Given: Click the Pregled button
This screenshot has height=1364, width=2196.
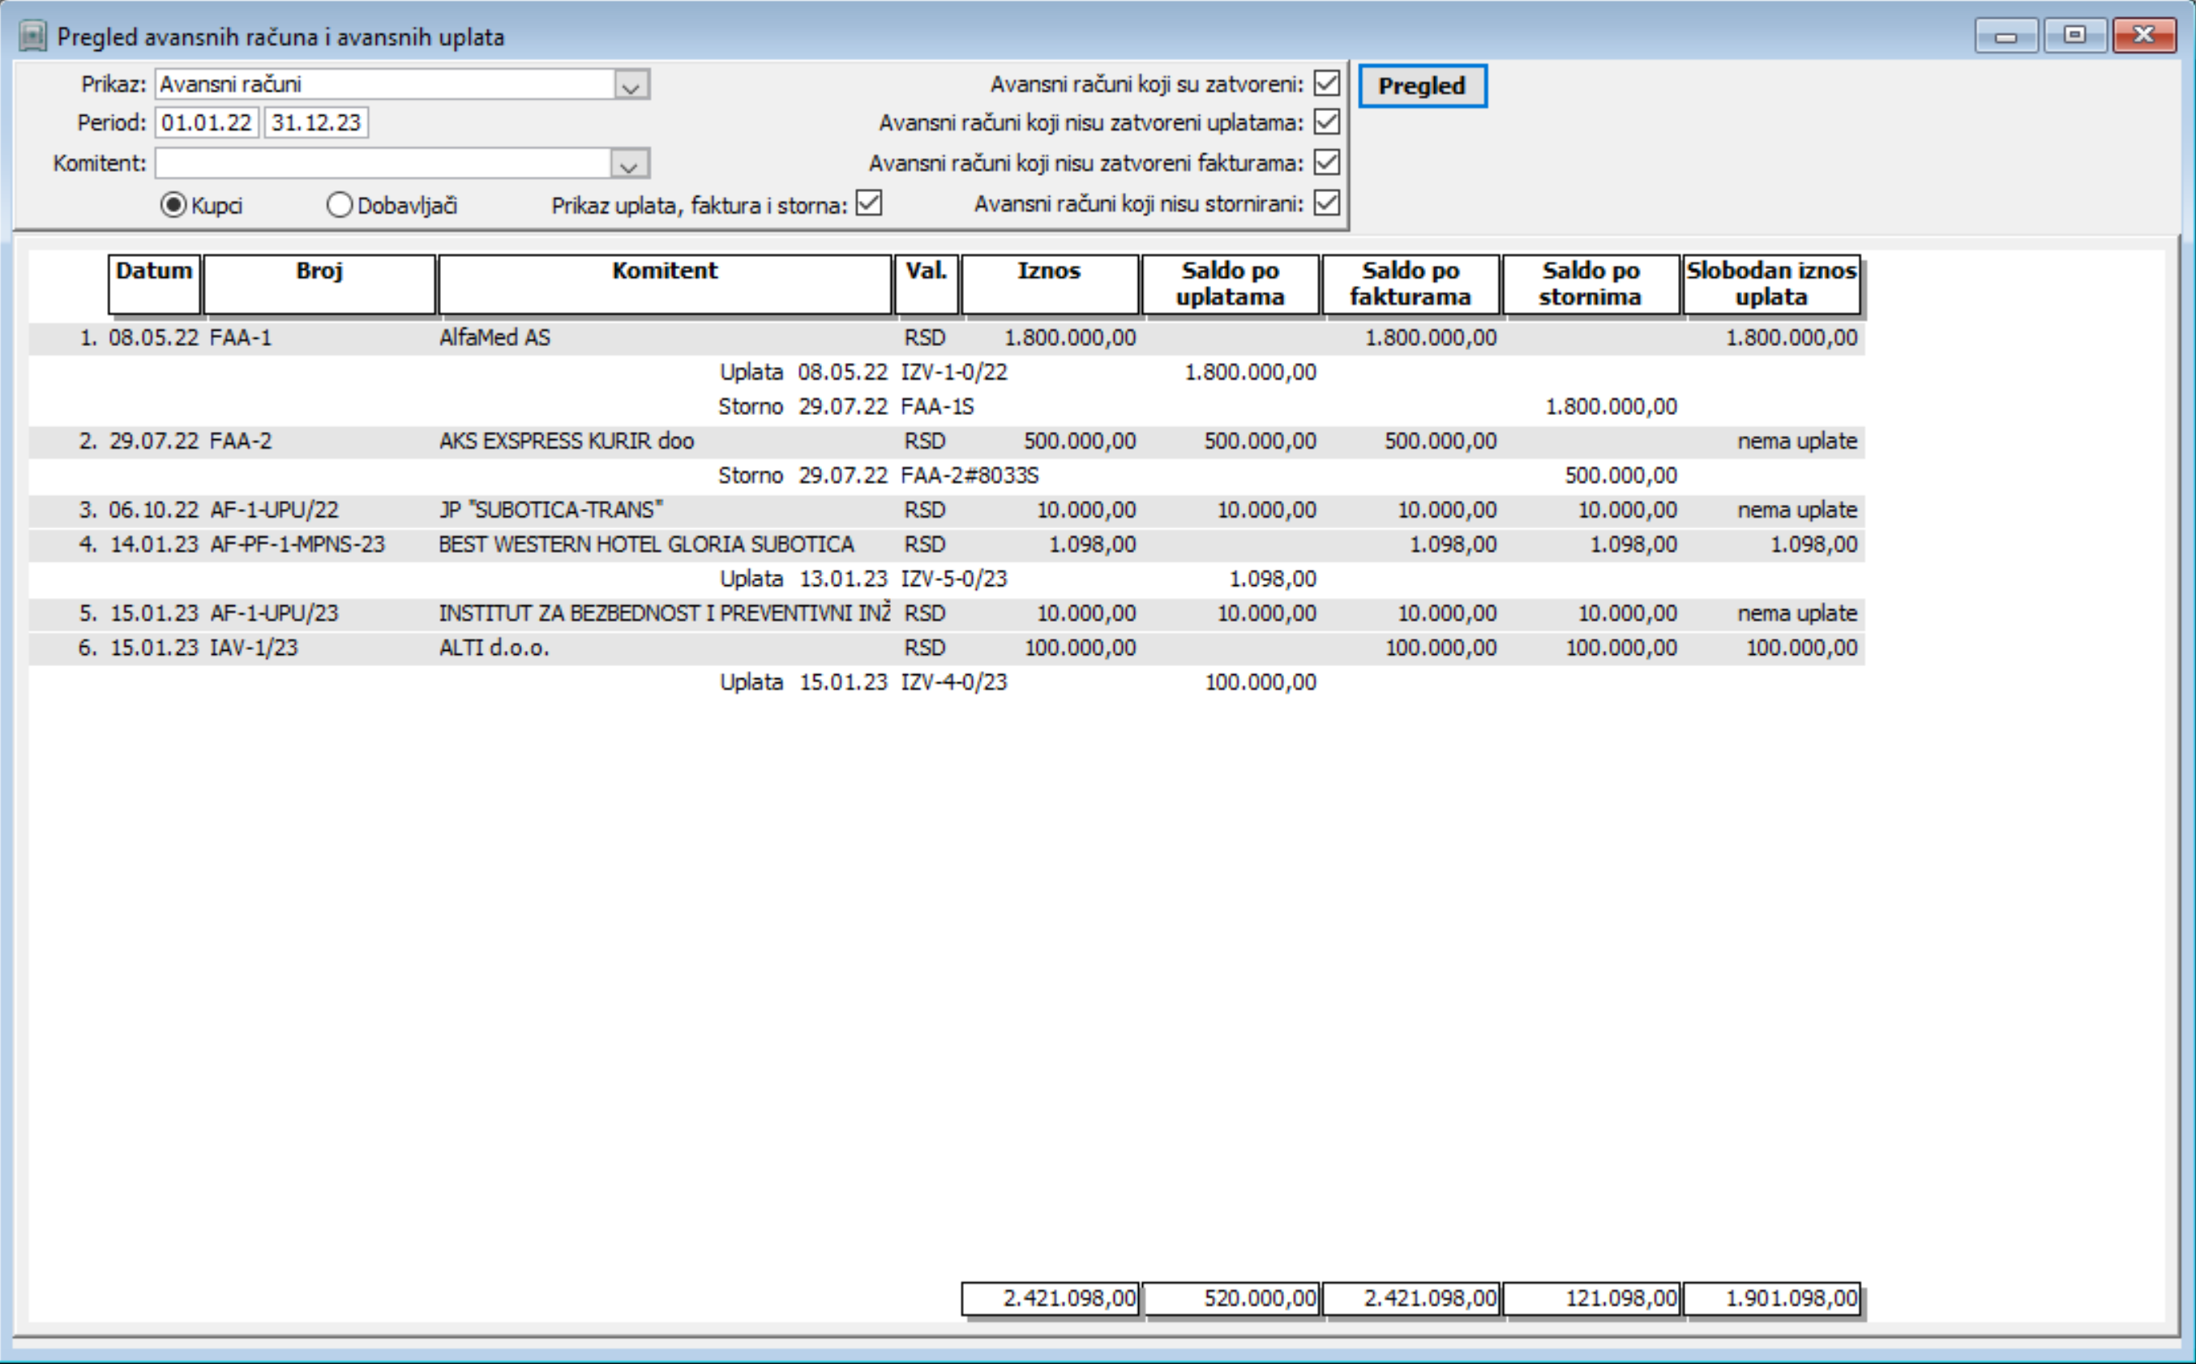Looking at the screenshot, I should [1421, 87].
